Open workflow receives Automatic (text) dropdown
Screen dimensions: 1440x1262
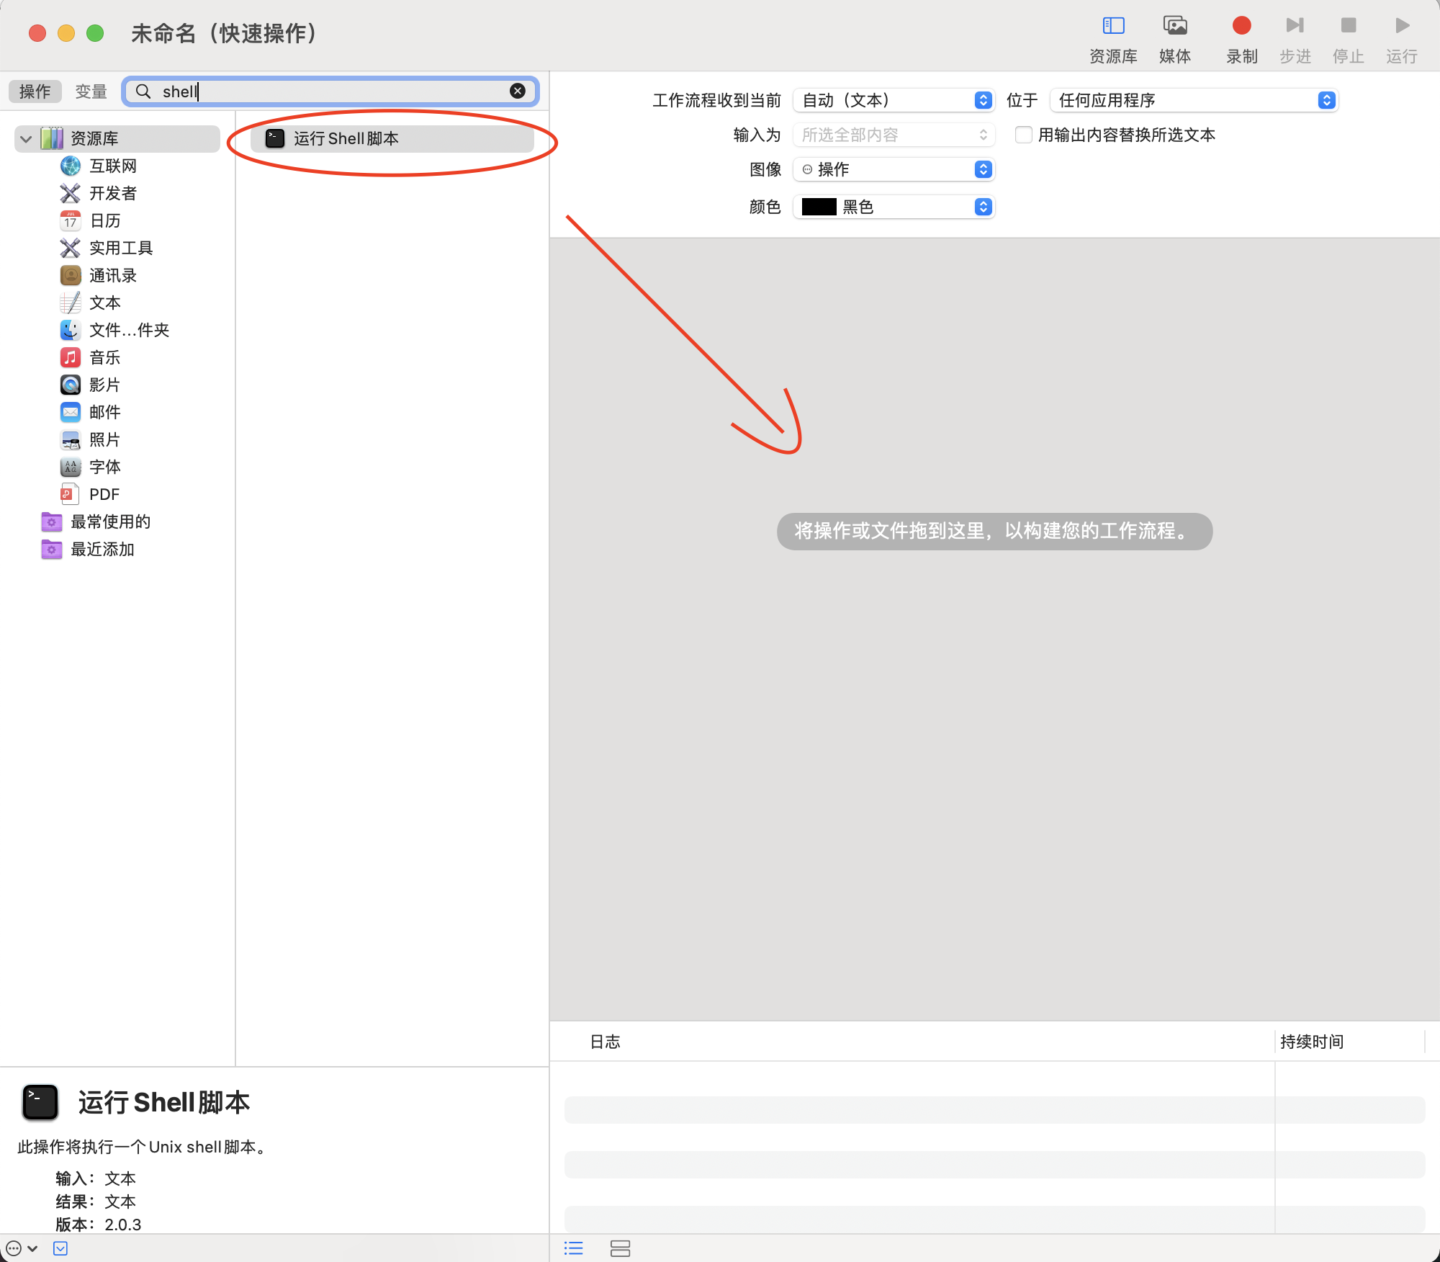(x=893, y=100)
